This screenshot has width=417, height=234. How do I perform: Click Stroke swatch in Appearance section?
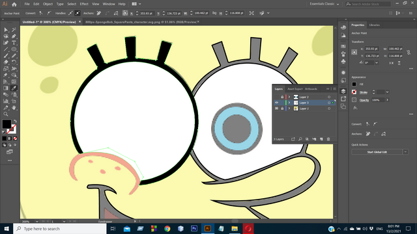point(354,92)
